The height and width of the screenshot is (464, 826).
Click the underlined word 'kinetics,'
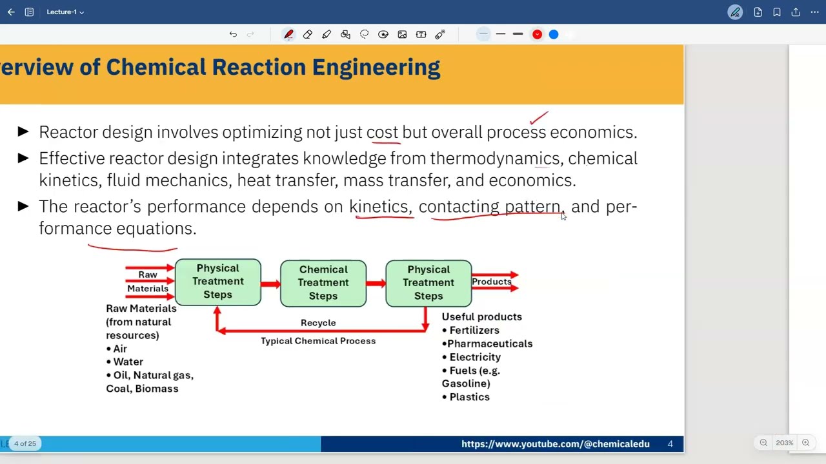point(380,207)
